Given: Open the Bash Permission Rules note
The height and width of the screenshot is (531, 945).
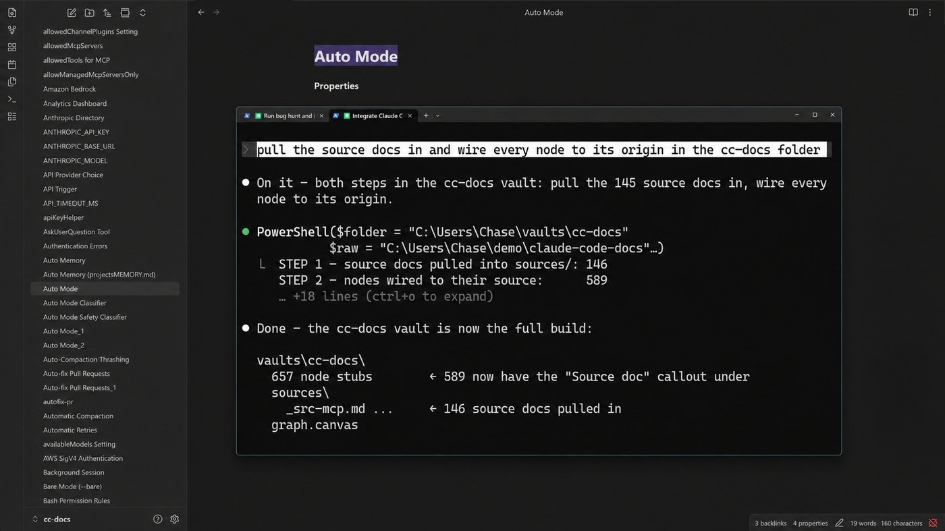Looking at the screenshot, I should pos(76,501).
